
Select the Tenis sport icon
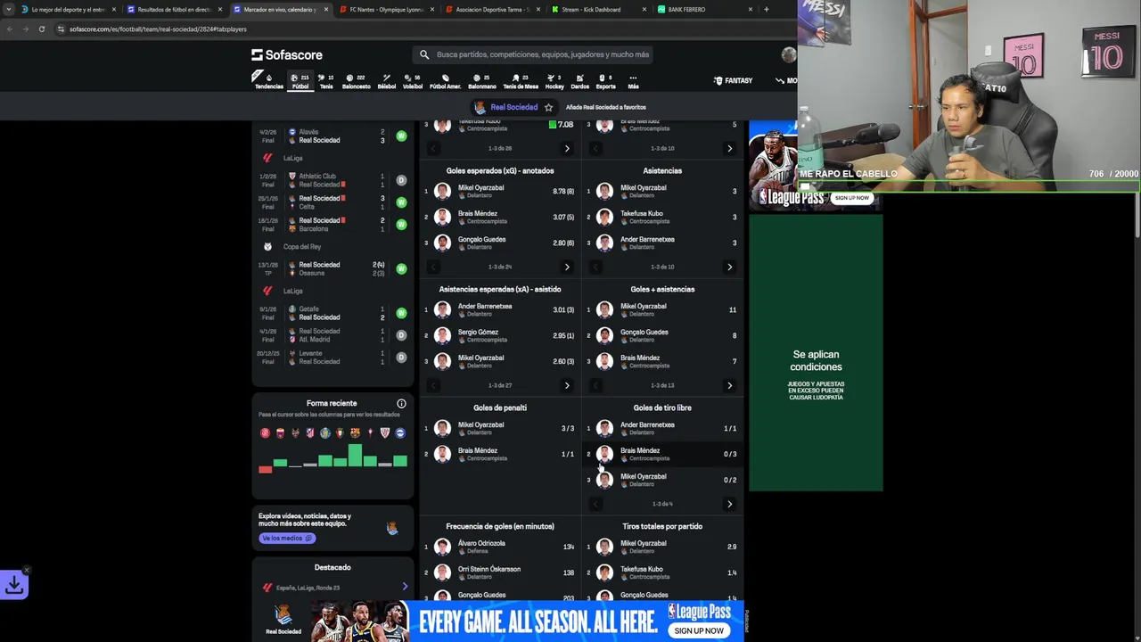click(326, 81)
